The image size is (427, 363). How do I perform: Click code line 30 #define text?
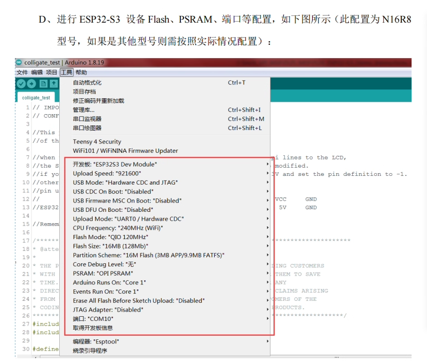click(x=46, y=349)
